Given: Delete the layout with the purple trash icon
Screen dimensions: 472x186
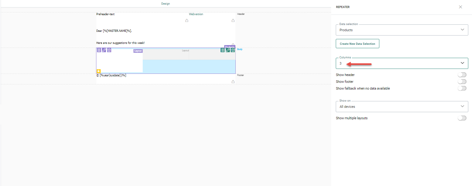Looking at the screenshot, I should [109, 50].
